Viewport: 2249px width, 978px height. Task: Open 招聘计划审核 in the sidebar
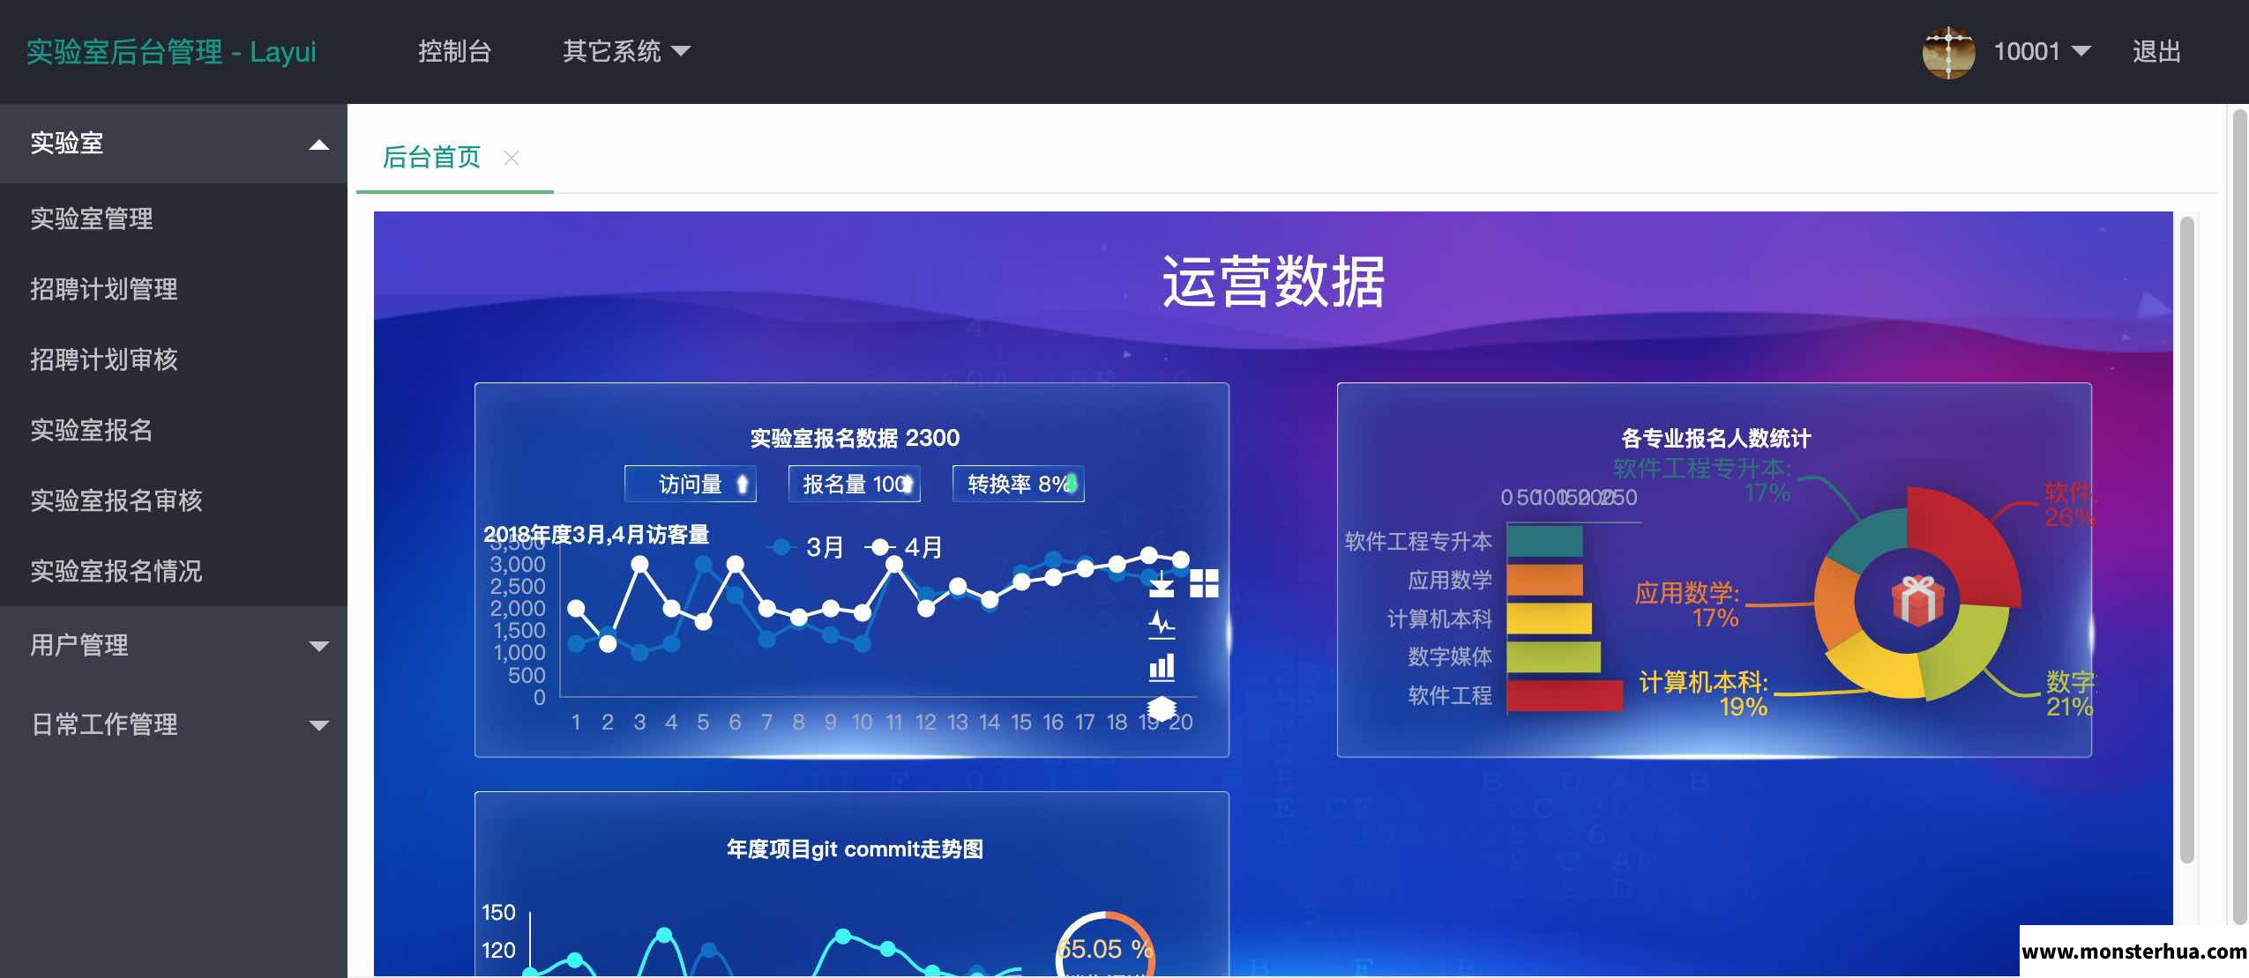[174, 359]
